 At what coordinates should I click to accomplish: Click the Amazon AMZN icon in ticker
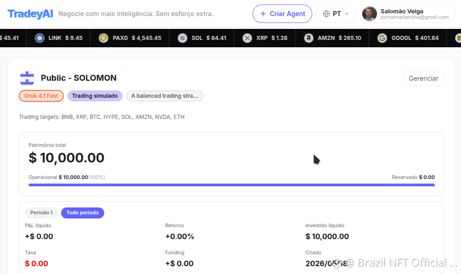(309, 38)
